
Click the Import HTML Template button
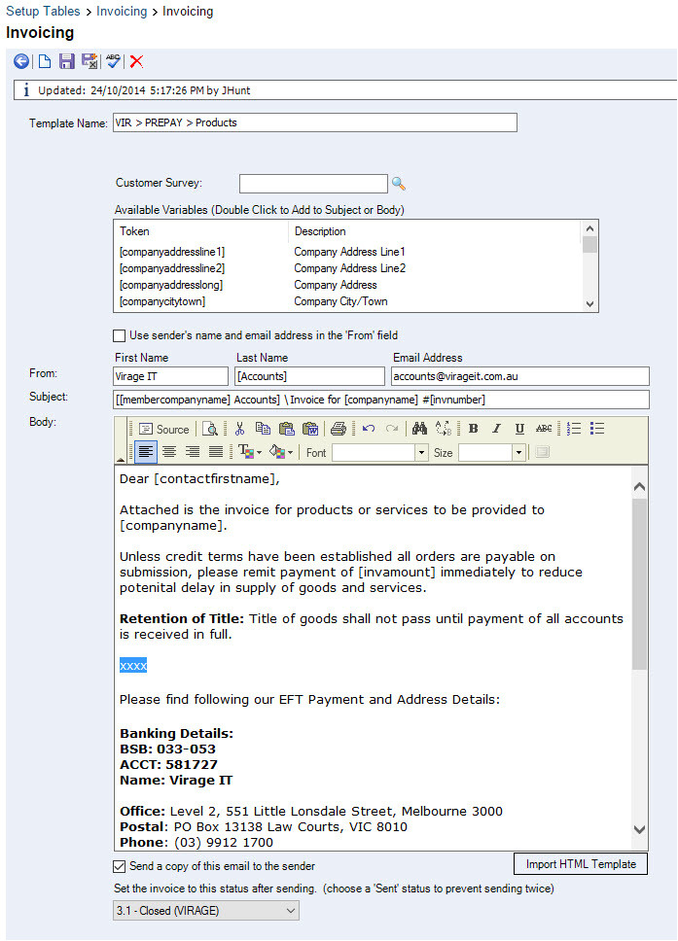pos(581,864)
